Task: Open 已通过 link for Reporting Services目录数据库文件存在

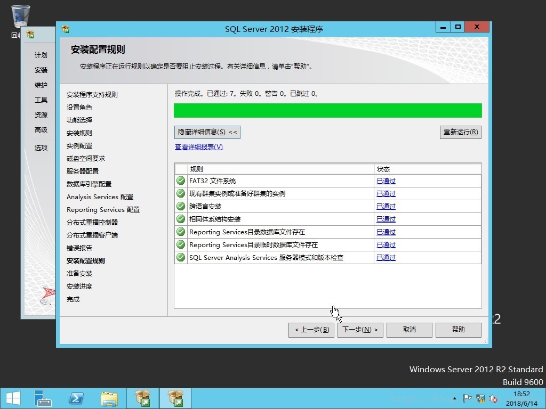Action: coord(386,232)
